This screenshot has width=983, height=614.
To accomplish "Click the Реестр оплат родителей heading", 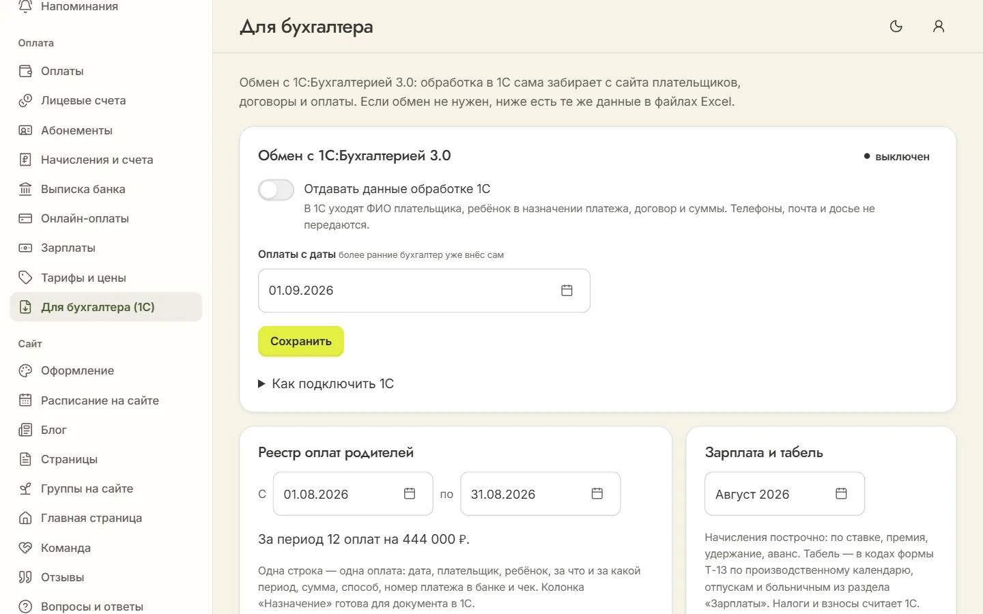I will (336, 452).
